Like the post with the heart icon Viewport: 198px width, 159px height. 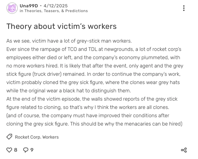9,150
